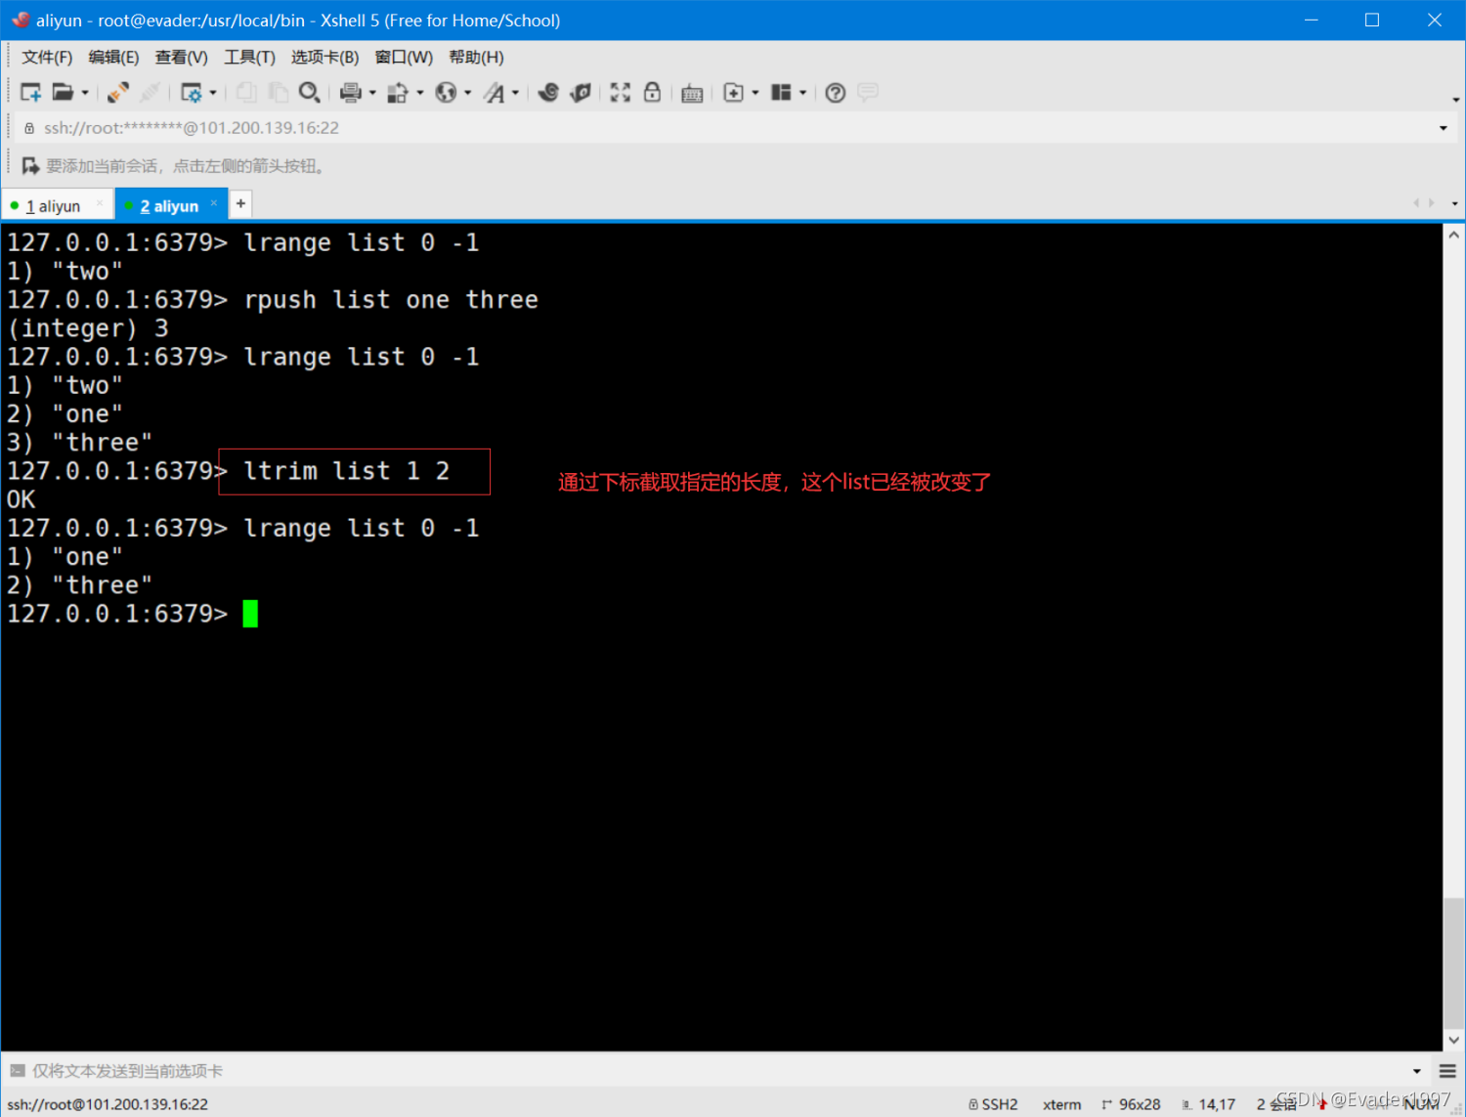Open the tab list dropdown arrow
Image resolution: width=1466 pixels, height=1117 pixels.
tap(1454, 204)
